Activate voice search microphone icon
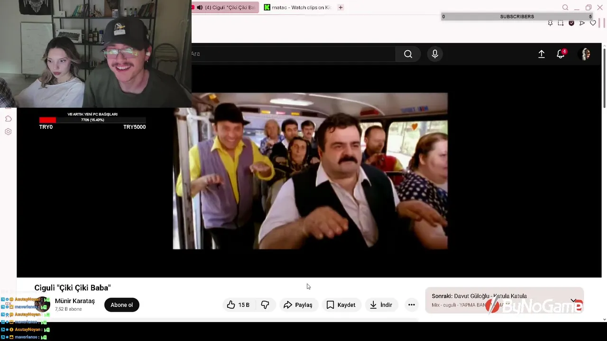Viewport: 607px width, 341px height. (435, 54)
